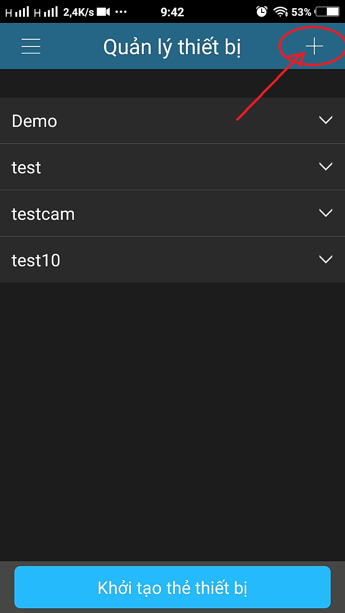Tap the 9:42 clock in status bar
This screenshot has width=345, height=613.
click(x=172, y=12)
